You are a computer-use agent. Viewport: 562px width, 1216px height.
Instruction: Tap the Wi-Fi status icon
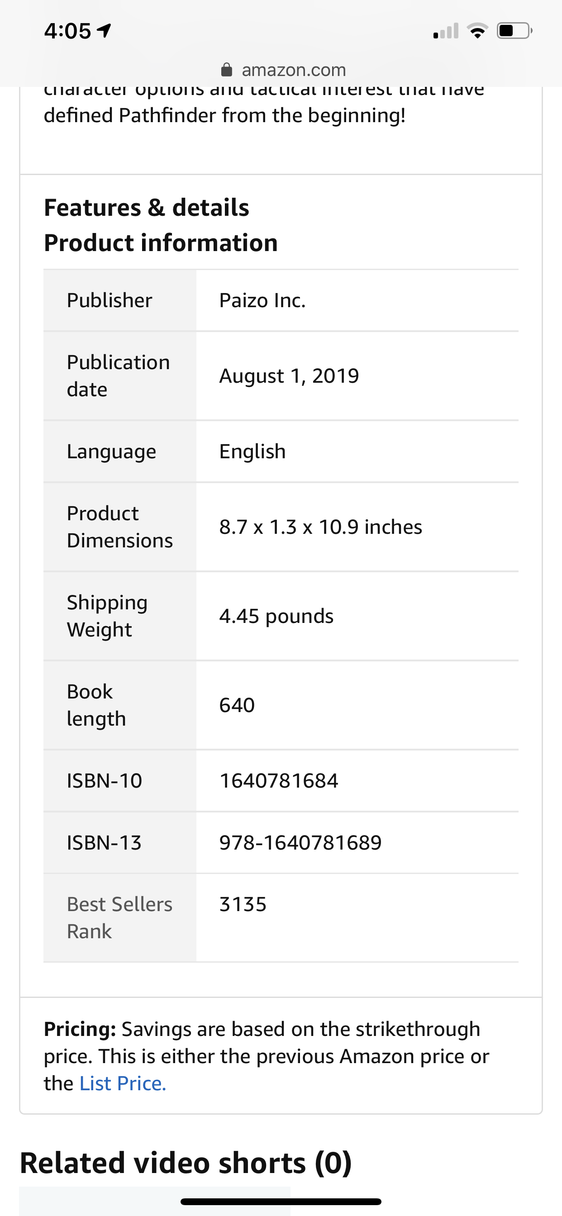click(x=477, y=31)
